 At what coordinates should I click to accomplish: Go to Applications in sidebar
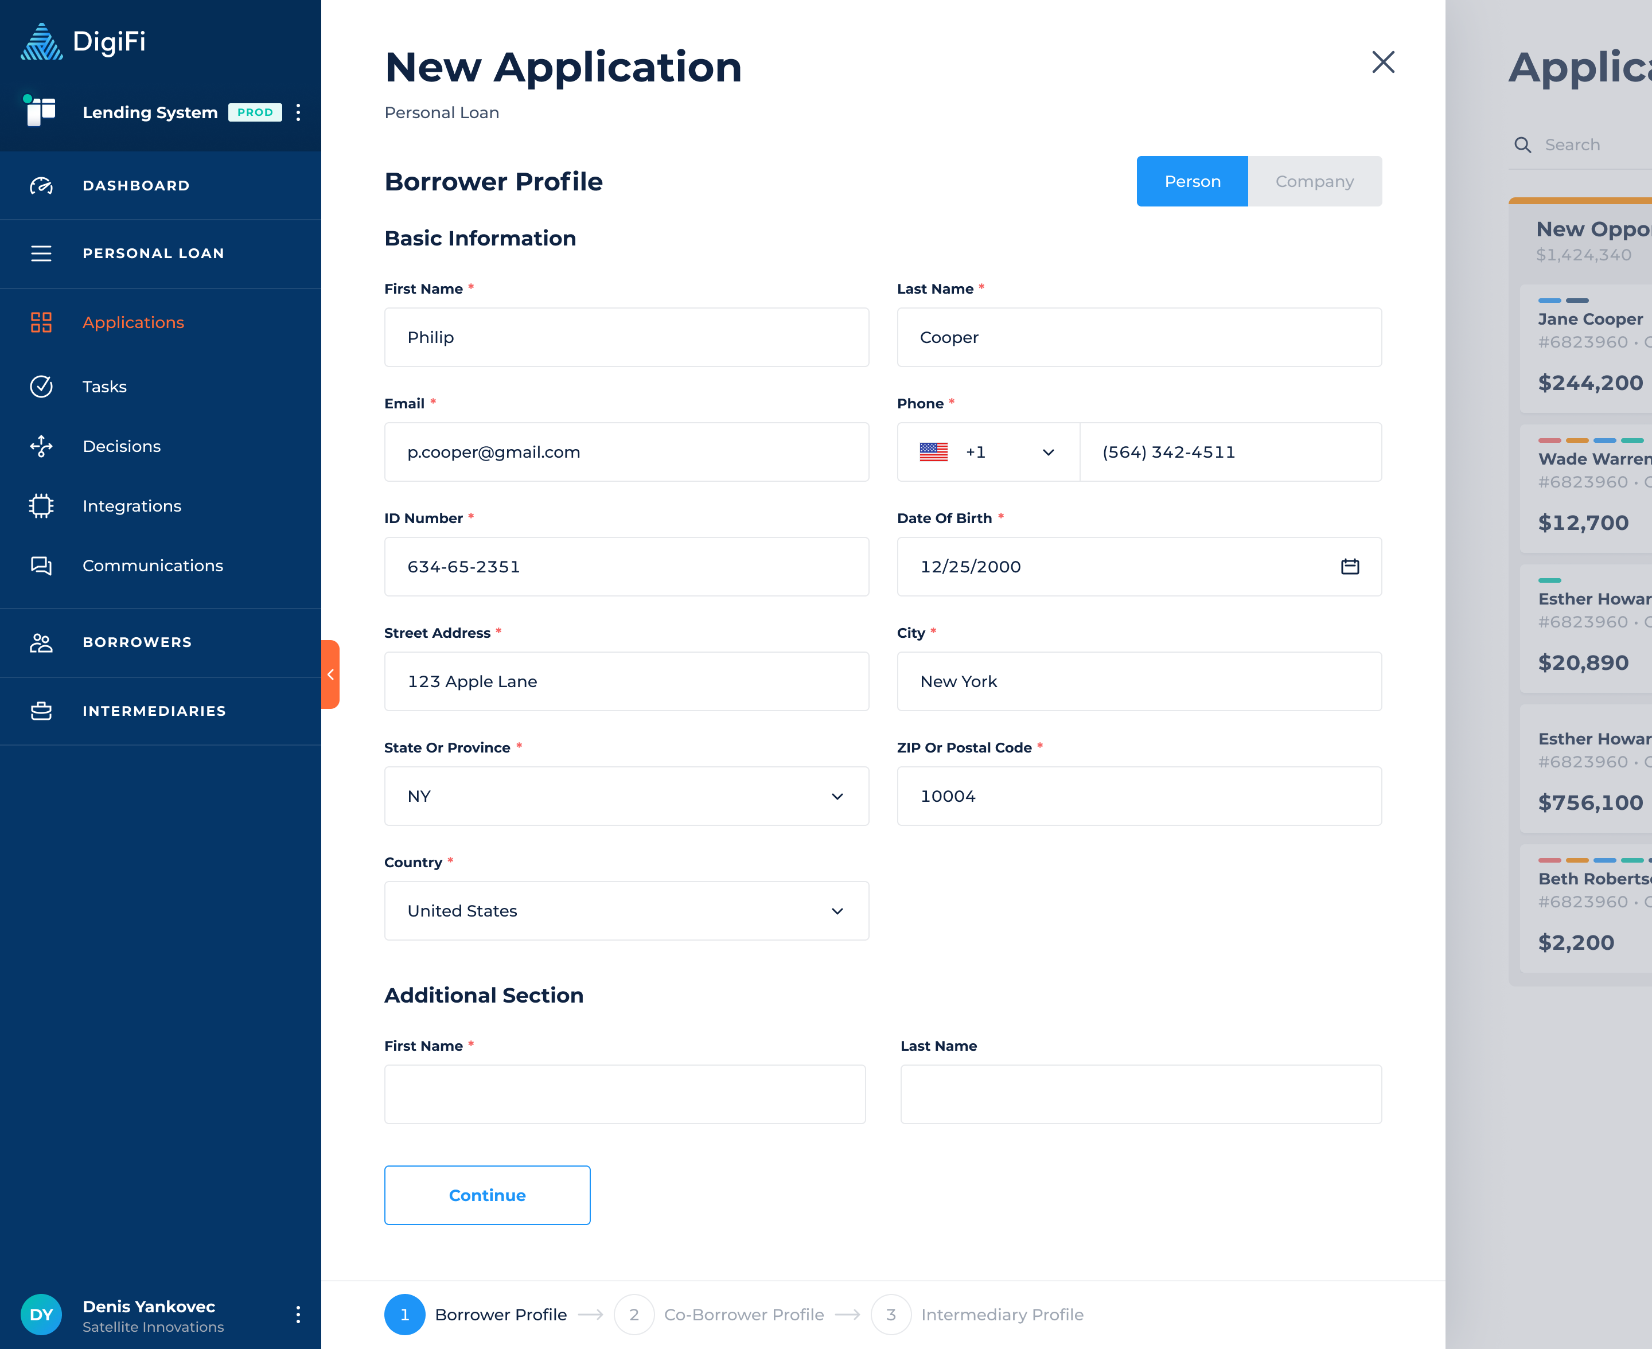[x=134, y=322]
